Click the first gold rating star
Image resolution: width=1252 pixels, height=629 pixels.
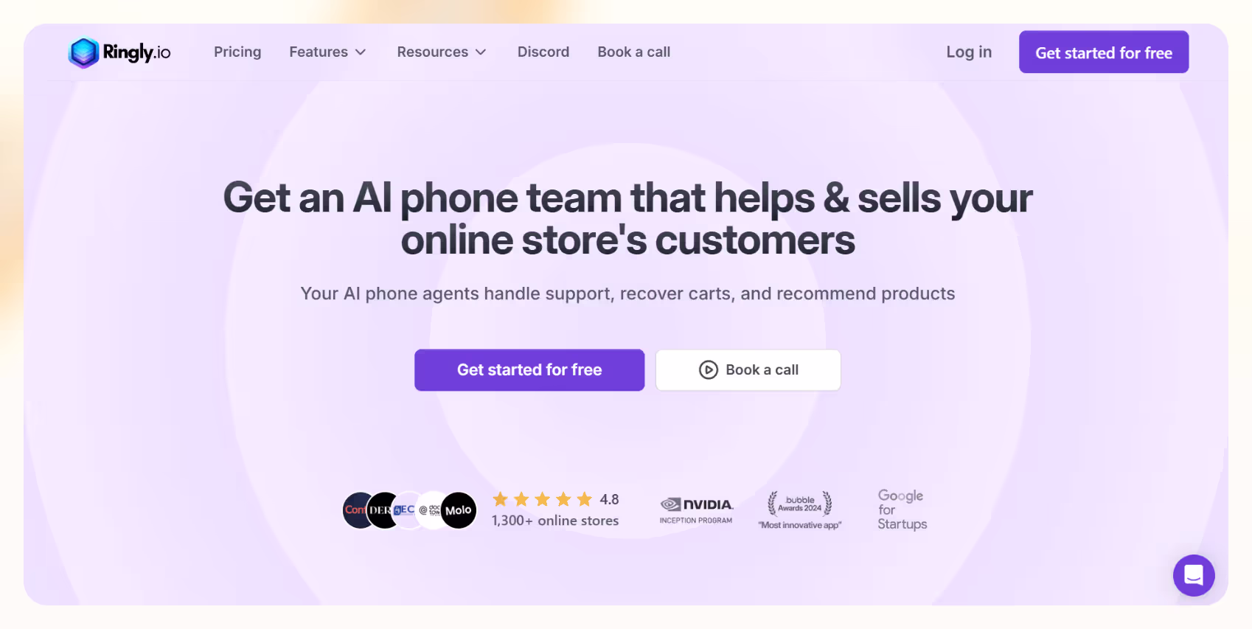click(x=501, y=499)
